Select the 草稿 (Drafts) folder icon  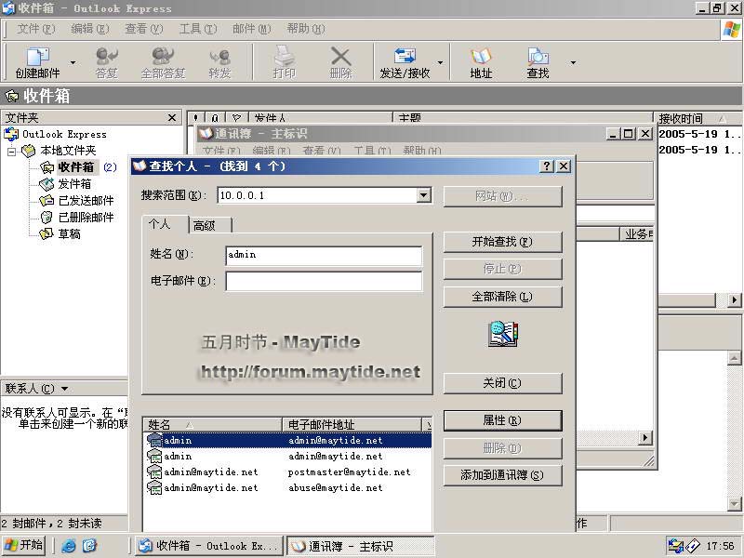[x=46, y=234]
